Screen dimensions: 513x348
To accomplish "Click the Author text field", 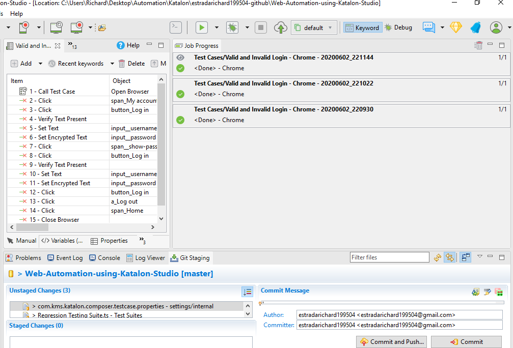I will pyautogui.click(x=399, y=315).
